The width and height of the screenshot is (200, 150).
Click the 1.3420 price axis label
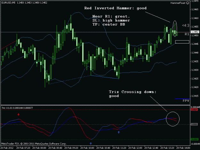coord(195,87)
